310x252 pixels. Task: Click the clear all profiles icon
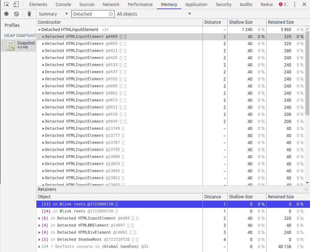point(16,14)
